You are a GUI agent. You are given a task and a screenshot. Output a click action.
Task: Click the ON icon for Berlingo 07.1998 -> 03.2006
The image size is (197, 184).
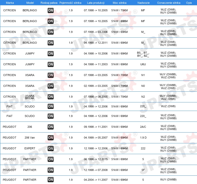click(x=51, y=32)
